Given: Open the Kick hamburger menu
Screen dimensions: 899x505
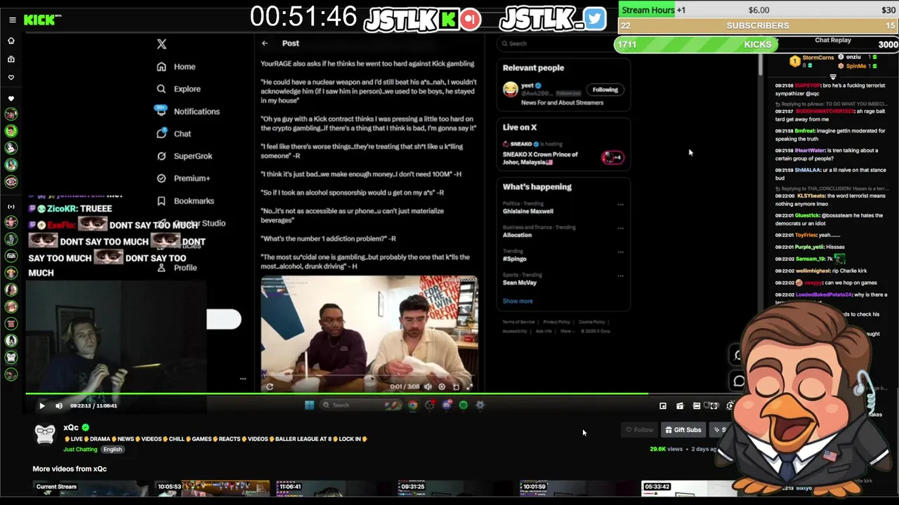Looking at the screenshot, I should (12, 20).
